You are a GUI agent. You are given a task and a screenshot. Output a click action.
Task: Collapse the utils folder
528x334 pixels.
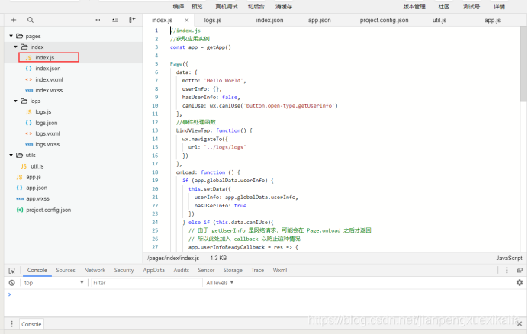coord(11,156)
